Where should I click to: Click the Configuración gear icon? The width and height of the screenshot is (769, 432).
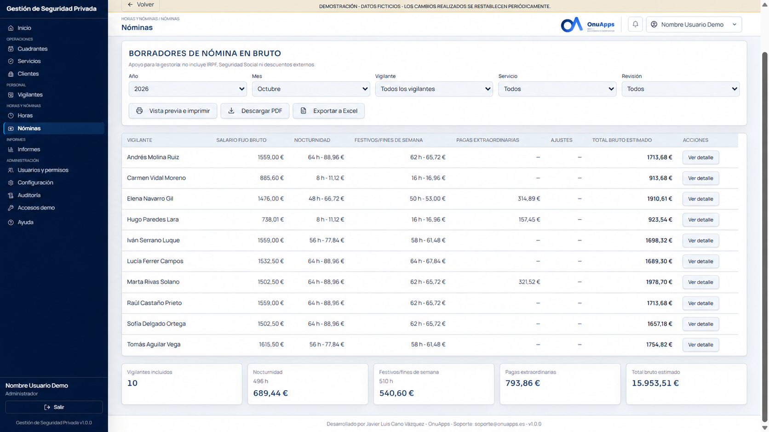coord(11,182)
